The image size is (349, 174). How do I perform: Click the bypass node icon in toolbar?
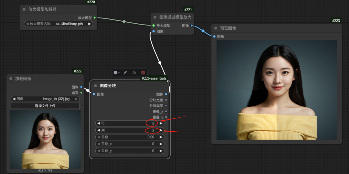tap(125, 73)
